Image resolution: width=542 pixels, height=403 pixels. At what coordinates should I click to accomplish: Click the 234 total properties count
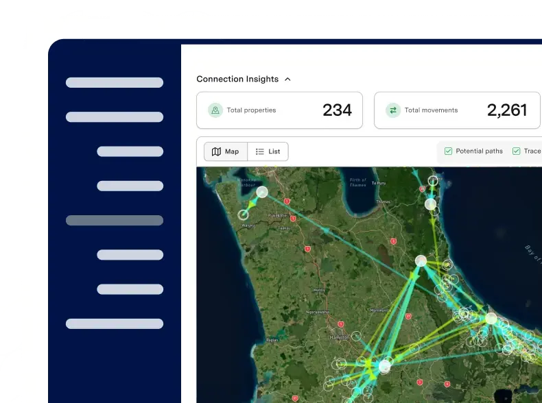point(337,110)
